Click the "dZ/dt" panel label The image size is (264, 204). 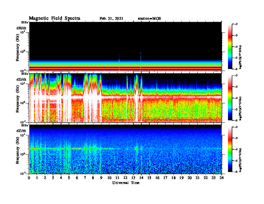pos(21,131)
